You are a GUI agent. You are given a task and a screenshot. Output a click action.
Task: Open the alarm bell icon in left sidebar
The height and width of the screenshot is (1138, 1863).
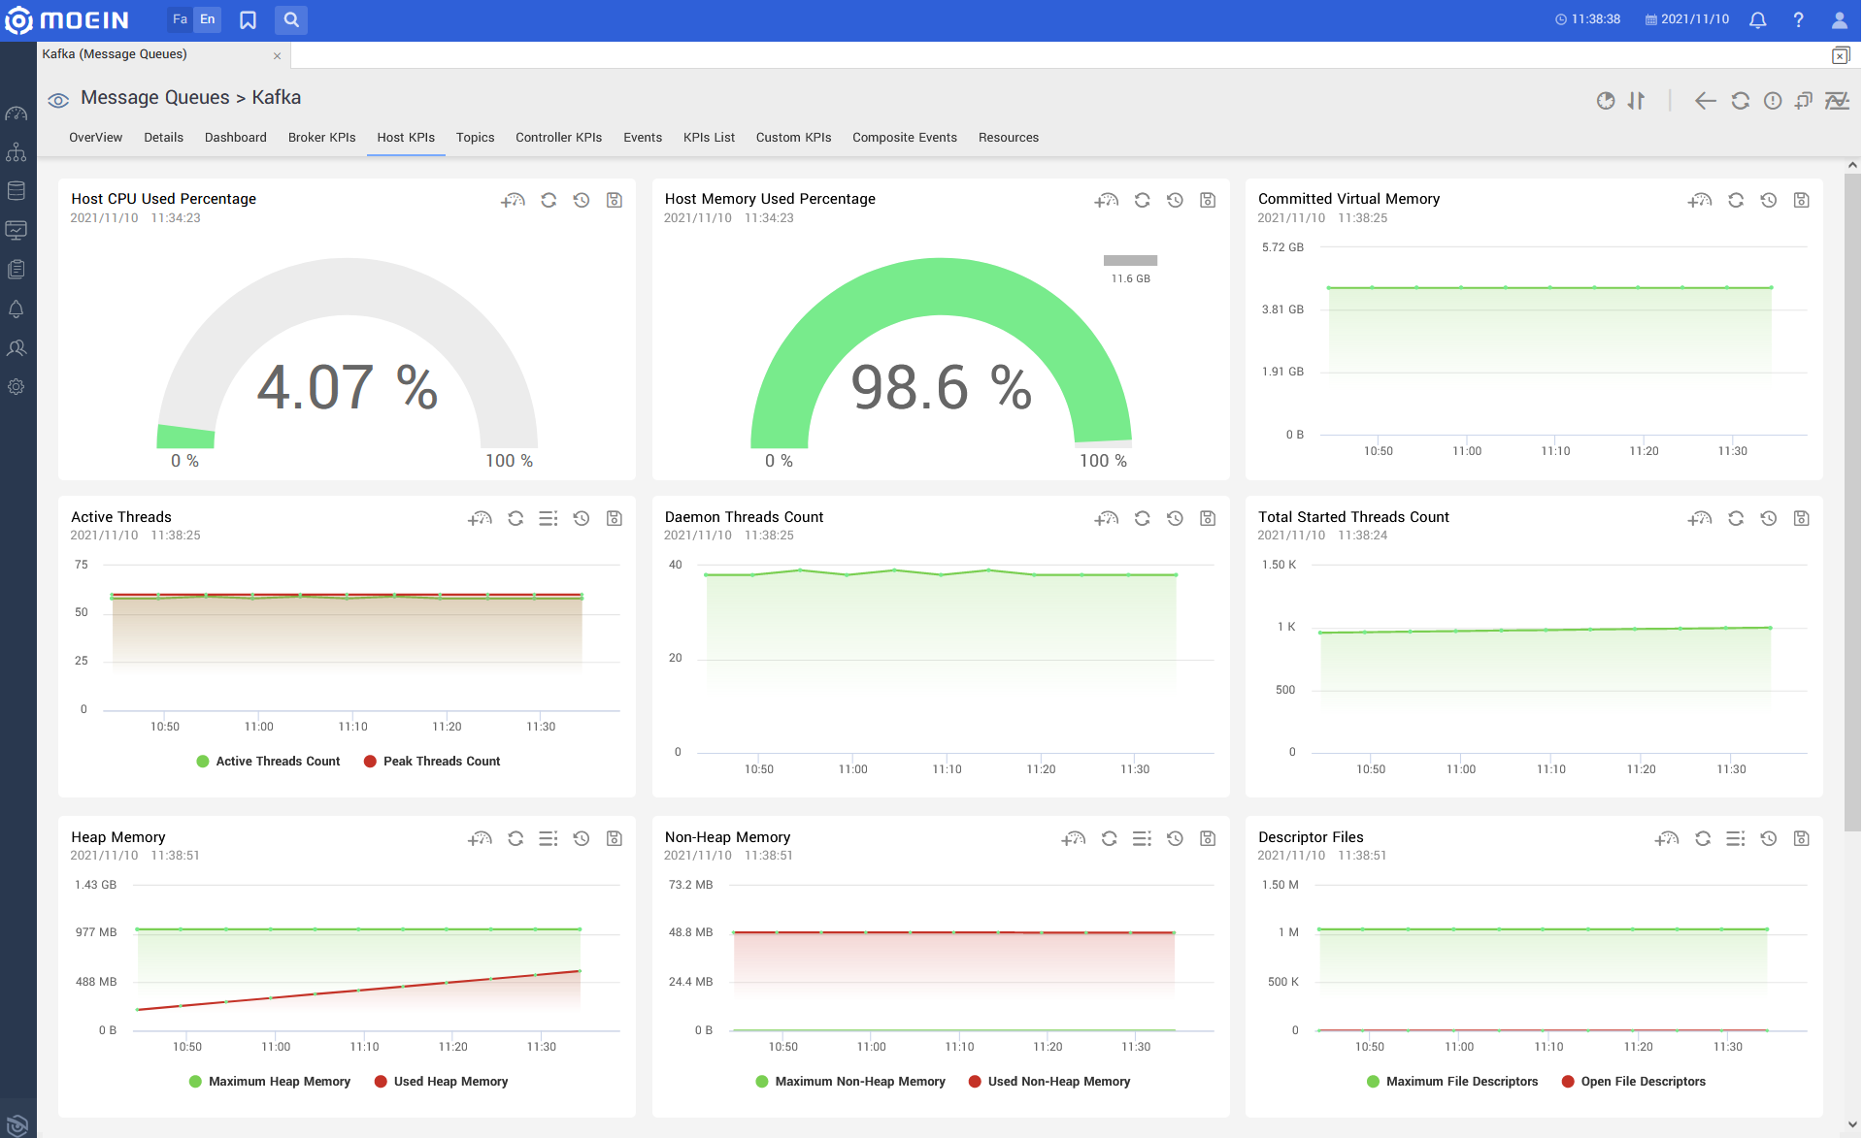point(17,309)
